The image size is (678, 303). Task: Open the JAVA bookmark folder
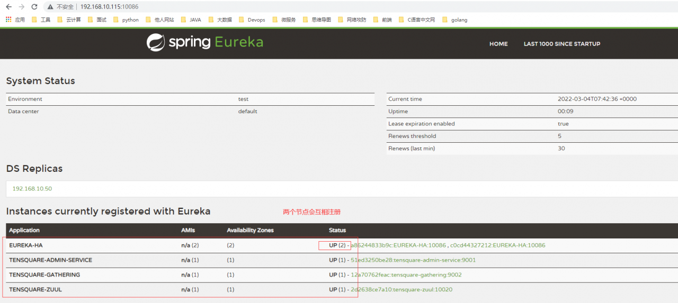point(191,20)
